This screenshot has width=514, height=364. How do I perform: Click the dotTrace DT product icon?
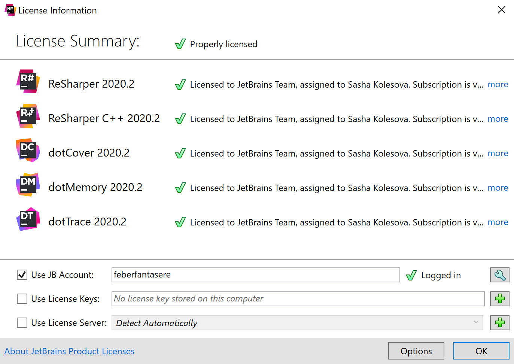click(x=28, y=219)
